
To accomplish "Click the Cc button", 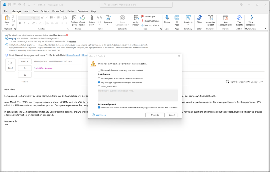I will (25, 75).
